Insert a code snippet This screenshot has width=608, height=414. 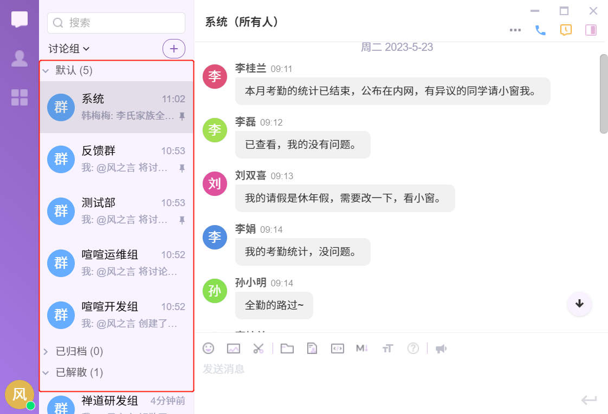point(337,349)
